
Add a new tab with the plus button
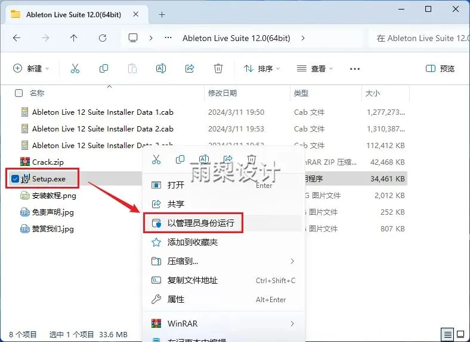[x=162, y=14]
